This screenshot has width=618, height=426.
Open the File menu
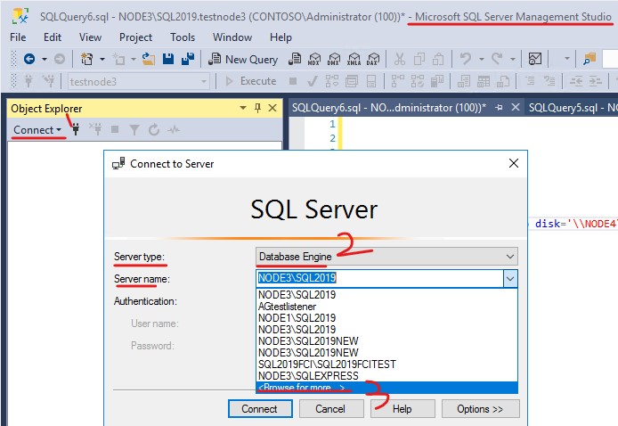coord(18,37)
